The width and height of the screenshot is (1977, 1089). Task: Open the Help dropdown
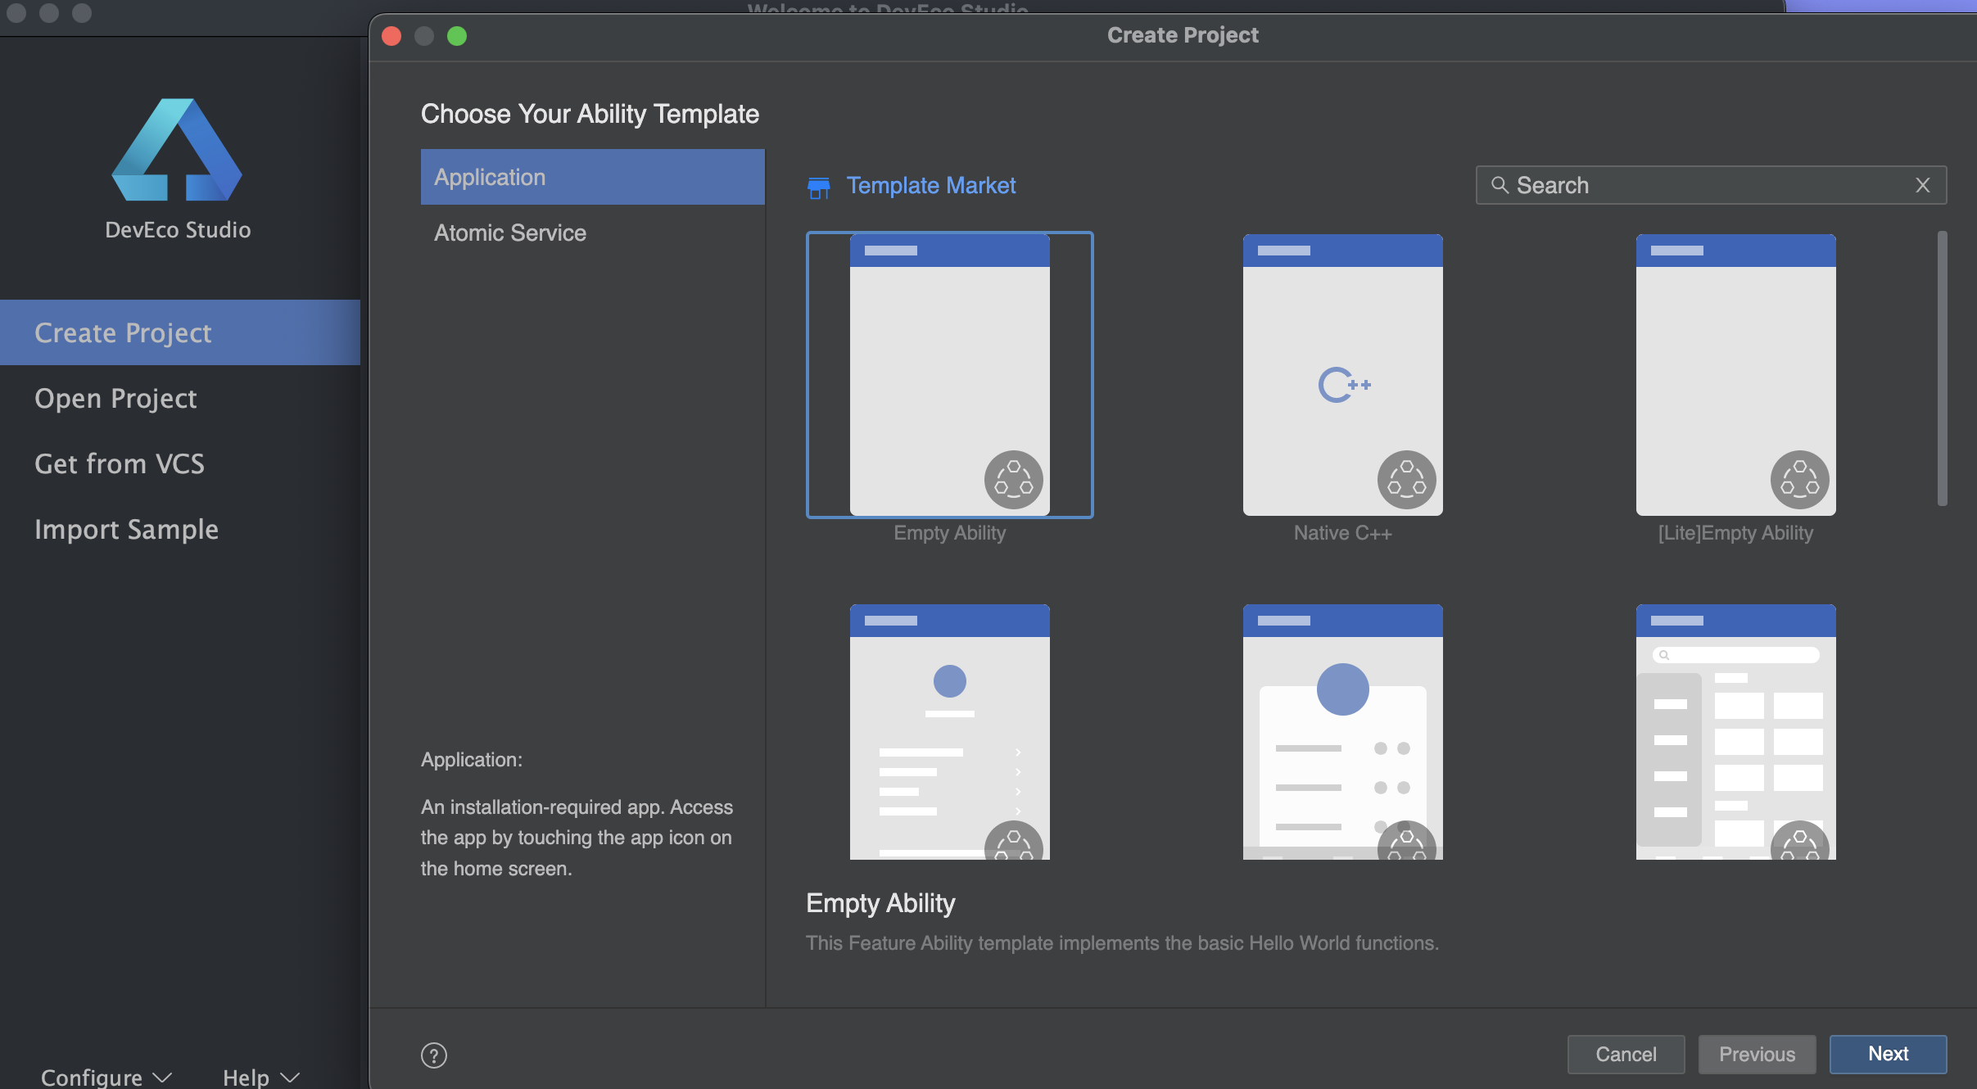[x=261, y=1077]
